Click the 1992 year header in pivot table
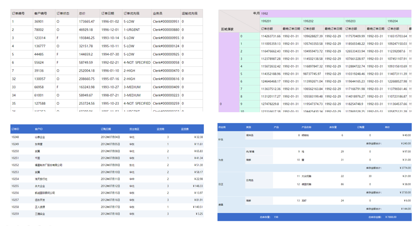The image size is (418, 226). pos(265,13)
